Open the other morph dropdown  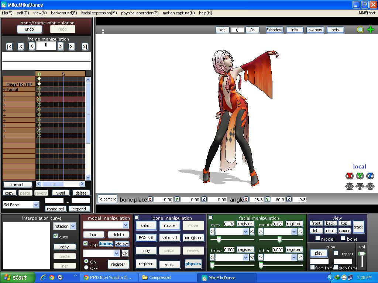point(294,258)
